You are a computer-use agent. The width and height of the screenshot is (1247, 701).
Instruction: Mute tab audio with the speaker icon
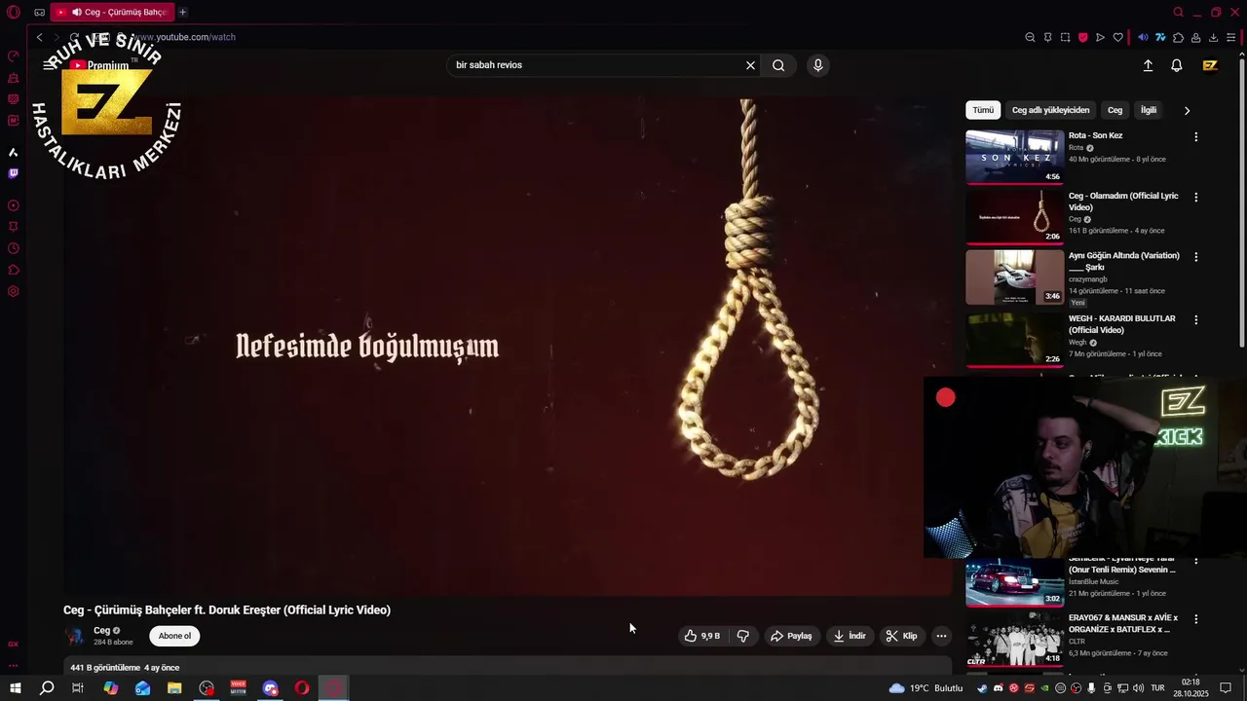(1143, 37)
